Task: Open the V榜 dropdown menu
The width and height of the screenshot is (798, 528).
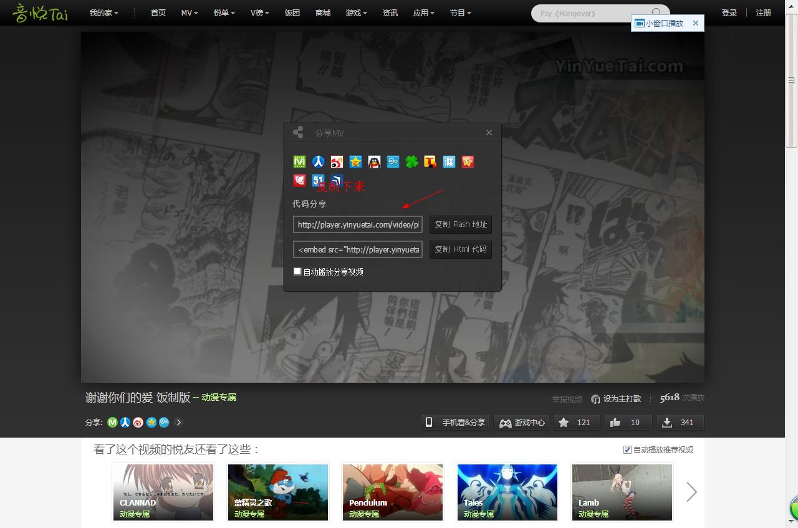Action: [261, 12]
